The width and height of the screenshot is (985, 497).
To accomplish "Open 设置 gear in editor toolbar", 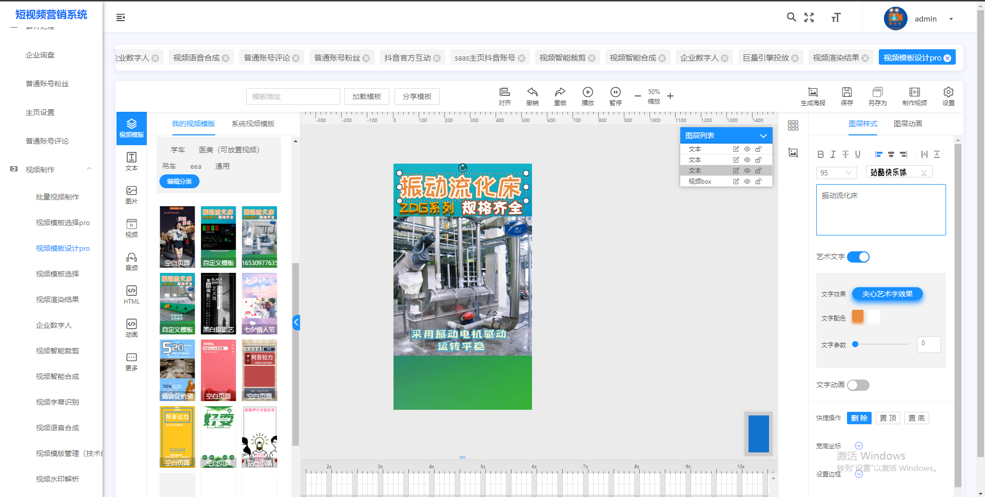I will pos(948,96).
